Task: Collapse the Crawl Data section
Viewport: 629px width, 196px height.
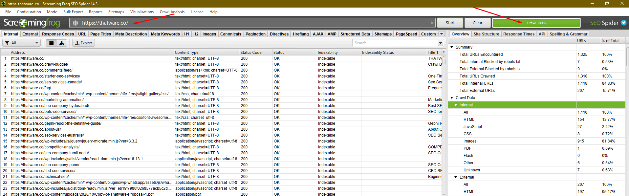Action: click(x=452, y=98)
